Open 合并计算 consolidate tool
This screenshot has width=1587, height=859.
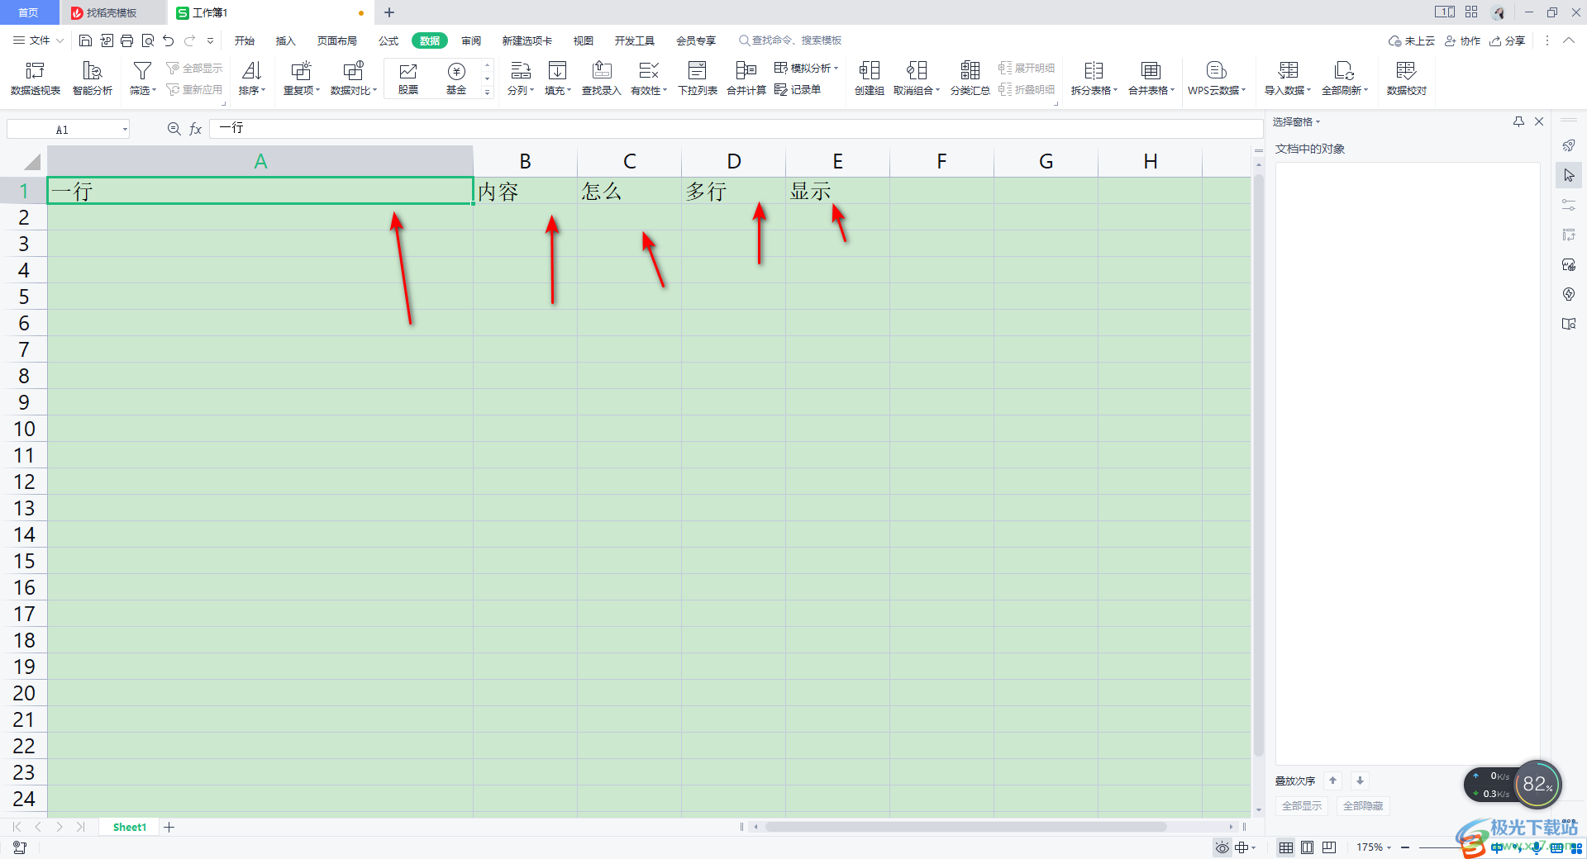[746, 78]
